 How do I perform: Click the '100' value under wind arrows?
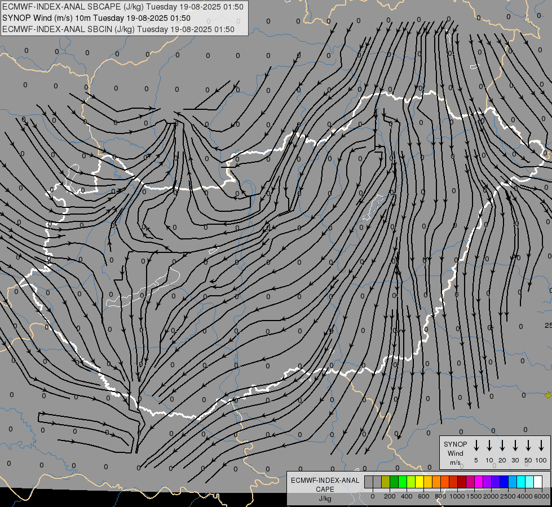click(x=541, y=460)
